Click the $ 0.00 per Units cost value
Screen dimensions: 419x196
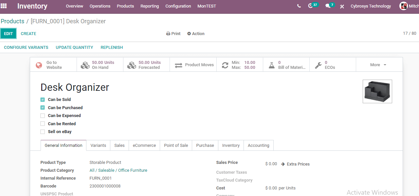(280, 188)
